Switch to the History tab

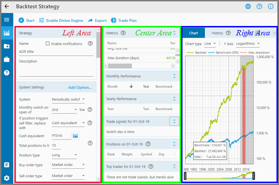pyautogui.click(x=217, y=33)
